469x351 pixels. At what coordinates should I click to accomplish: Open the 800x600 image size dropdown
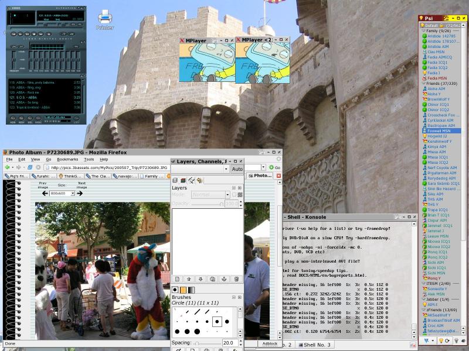[62, 194]
